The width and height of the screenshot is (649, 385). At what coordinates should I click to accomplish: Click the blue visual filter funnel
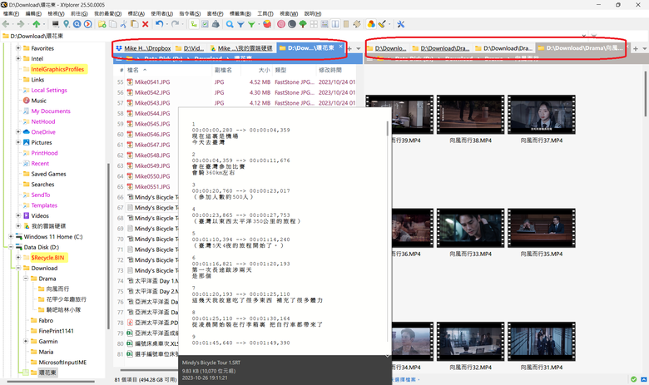[240, 24]
